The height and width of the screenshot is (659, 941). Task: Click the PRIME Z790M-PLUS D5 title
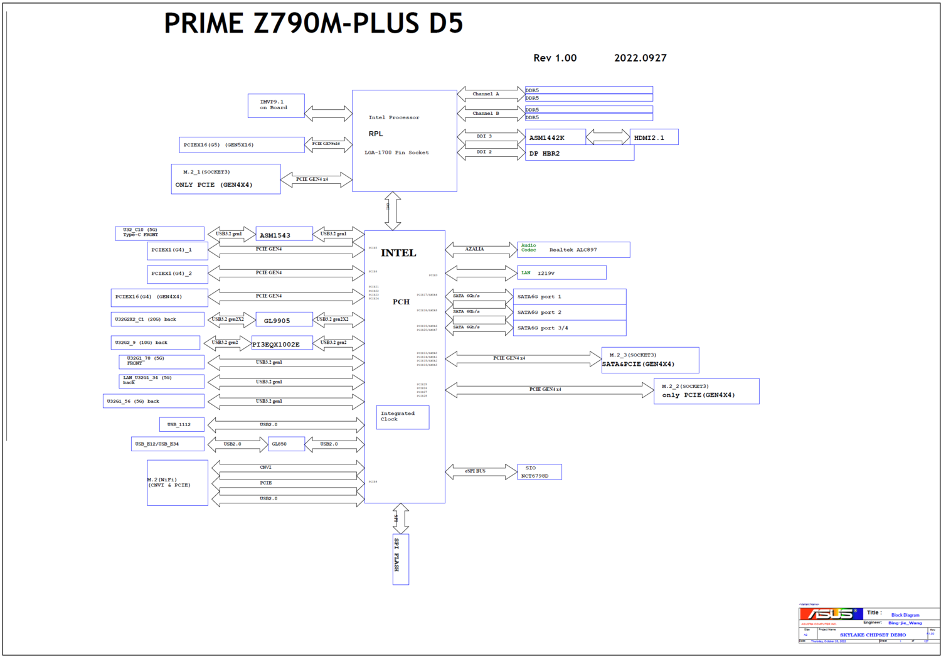click(x=313, y=24)
